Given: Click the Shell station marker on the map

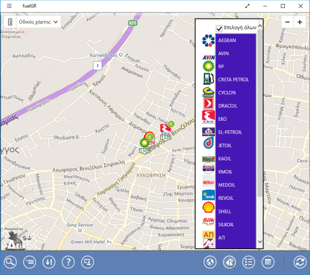Looking at the screenshot, I should (149, 136).
